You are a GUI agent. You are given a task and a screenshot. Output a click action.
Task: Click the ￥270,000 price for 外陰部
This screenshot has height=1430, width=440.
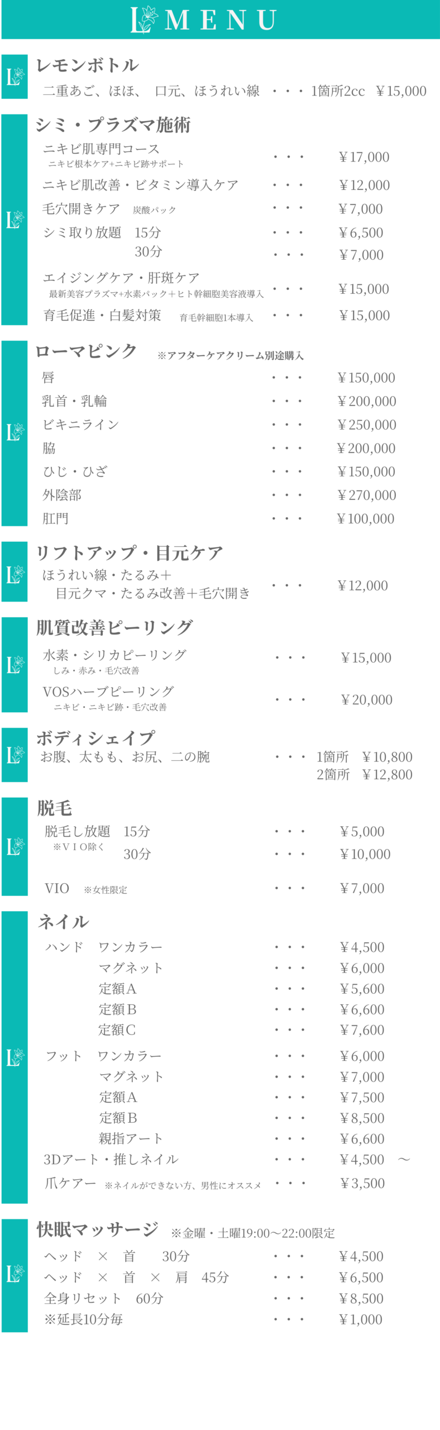[x=366, y=495]
